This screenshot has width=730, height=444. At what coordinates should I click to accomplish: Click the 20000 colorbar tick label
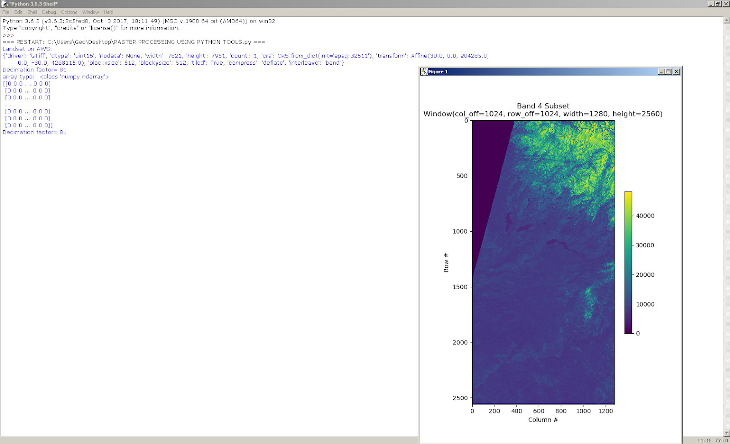645,275
